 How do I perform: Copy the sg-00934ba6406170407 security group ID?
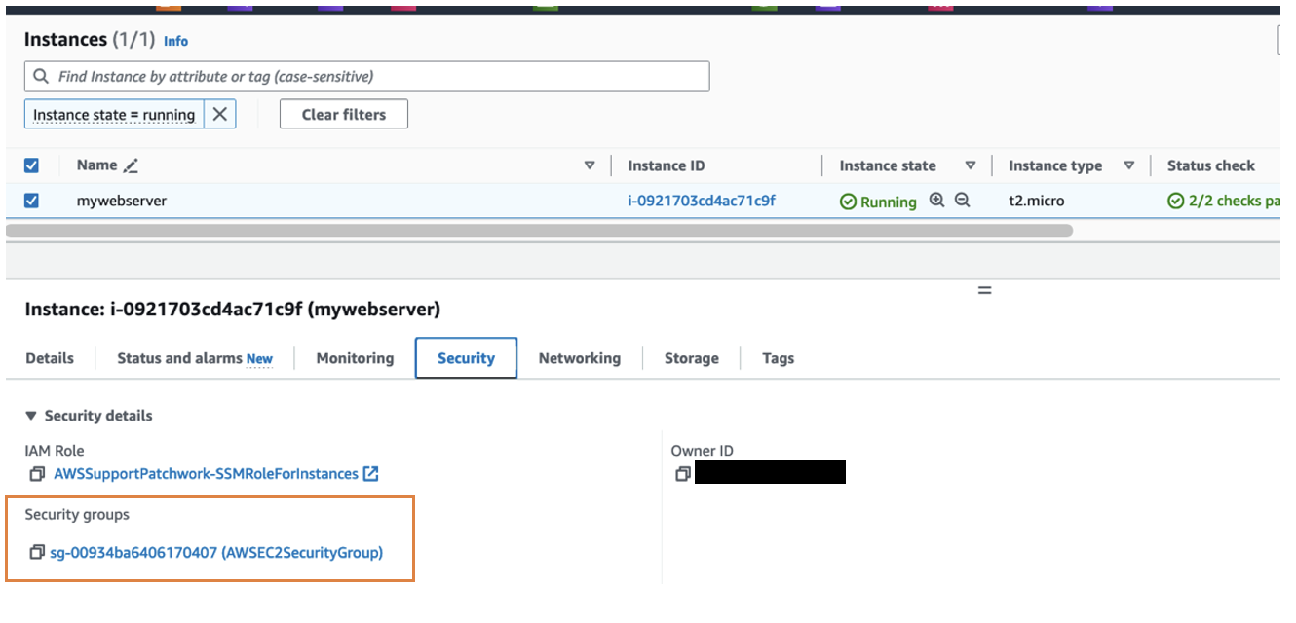[36, 552]
